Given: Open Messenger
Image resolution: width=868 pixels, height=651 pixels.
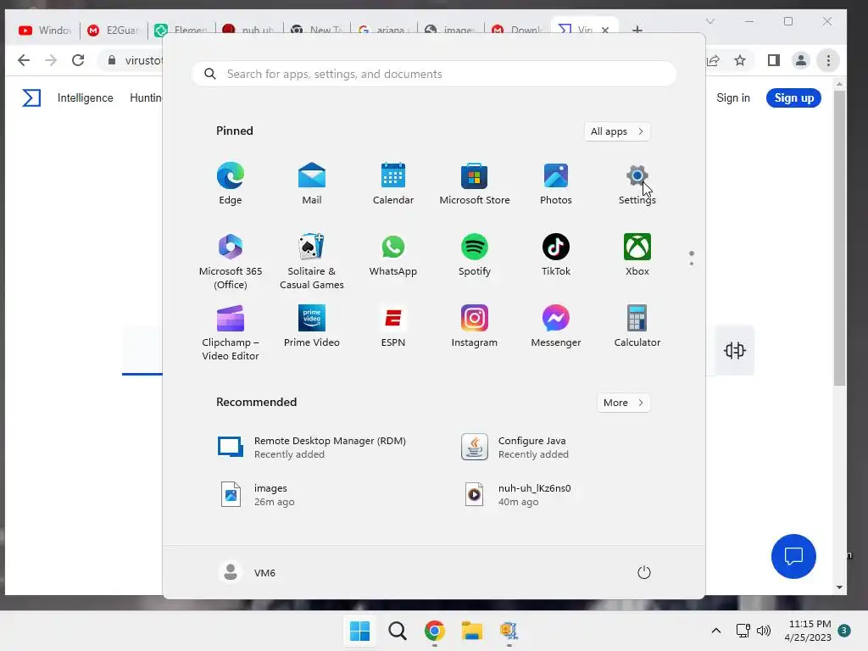Looking at the screenshot, I should 556,326.
